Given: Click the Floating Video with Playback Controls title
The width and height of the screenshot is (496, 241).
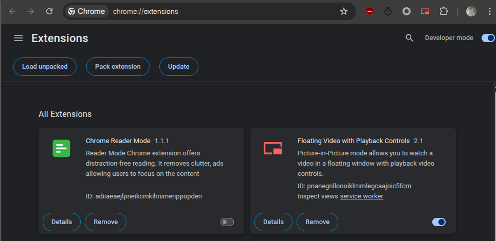Looking at the screenshot, I should click(x=354, y=140).
